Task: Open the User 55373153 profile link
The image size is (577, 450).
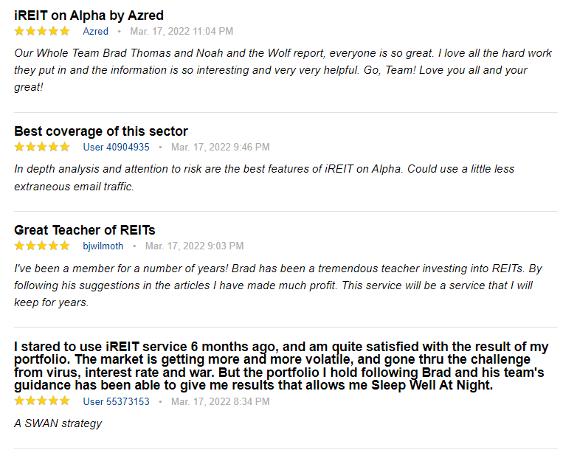Action: coord(116,401)
